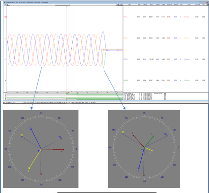Select the red phase A channel title

(x=126, y=17)
